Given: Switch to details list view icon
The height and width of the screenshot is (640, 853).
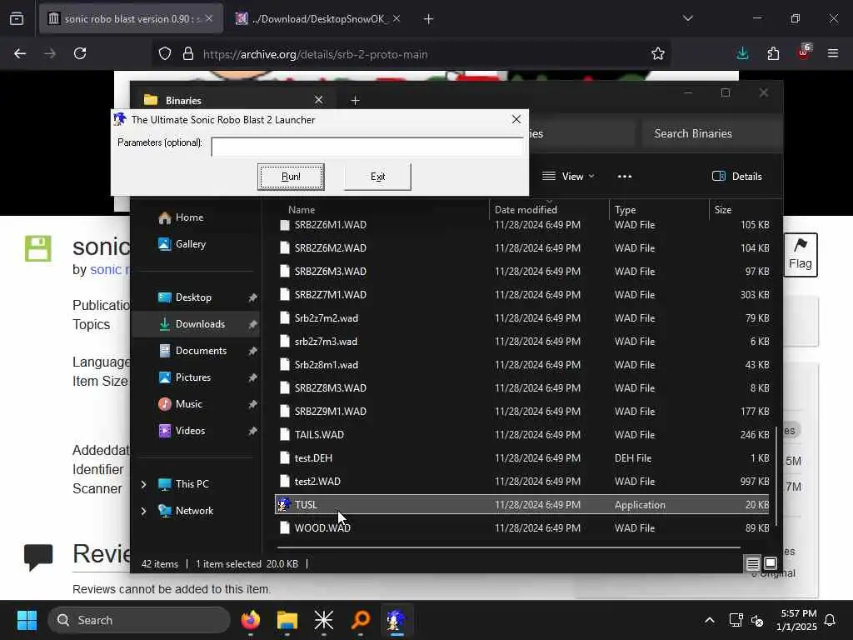Looking at the screenshot, I should 752,564.
